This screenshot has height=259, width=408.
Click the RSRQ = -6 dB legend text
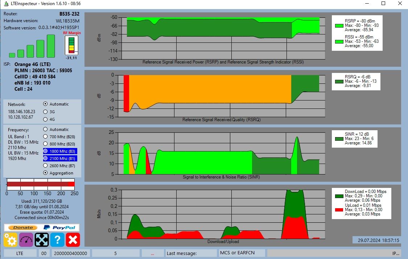(358, 77)
